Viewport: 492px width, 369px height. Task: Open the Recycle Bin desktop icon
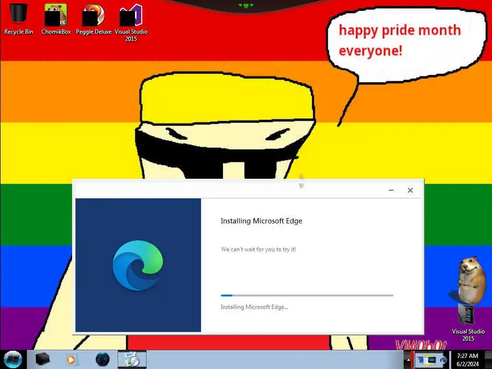(x=19, y=18)
